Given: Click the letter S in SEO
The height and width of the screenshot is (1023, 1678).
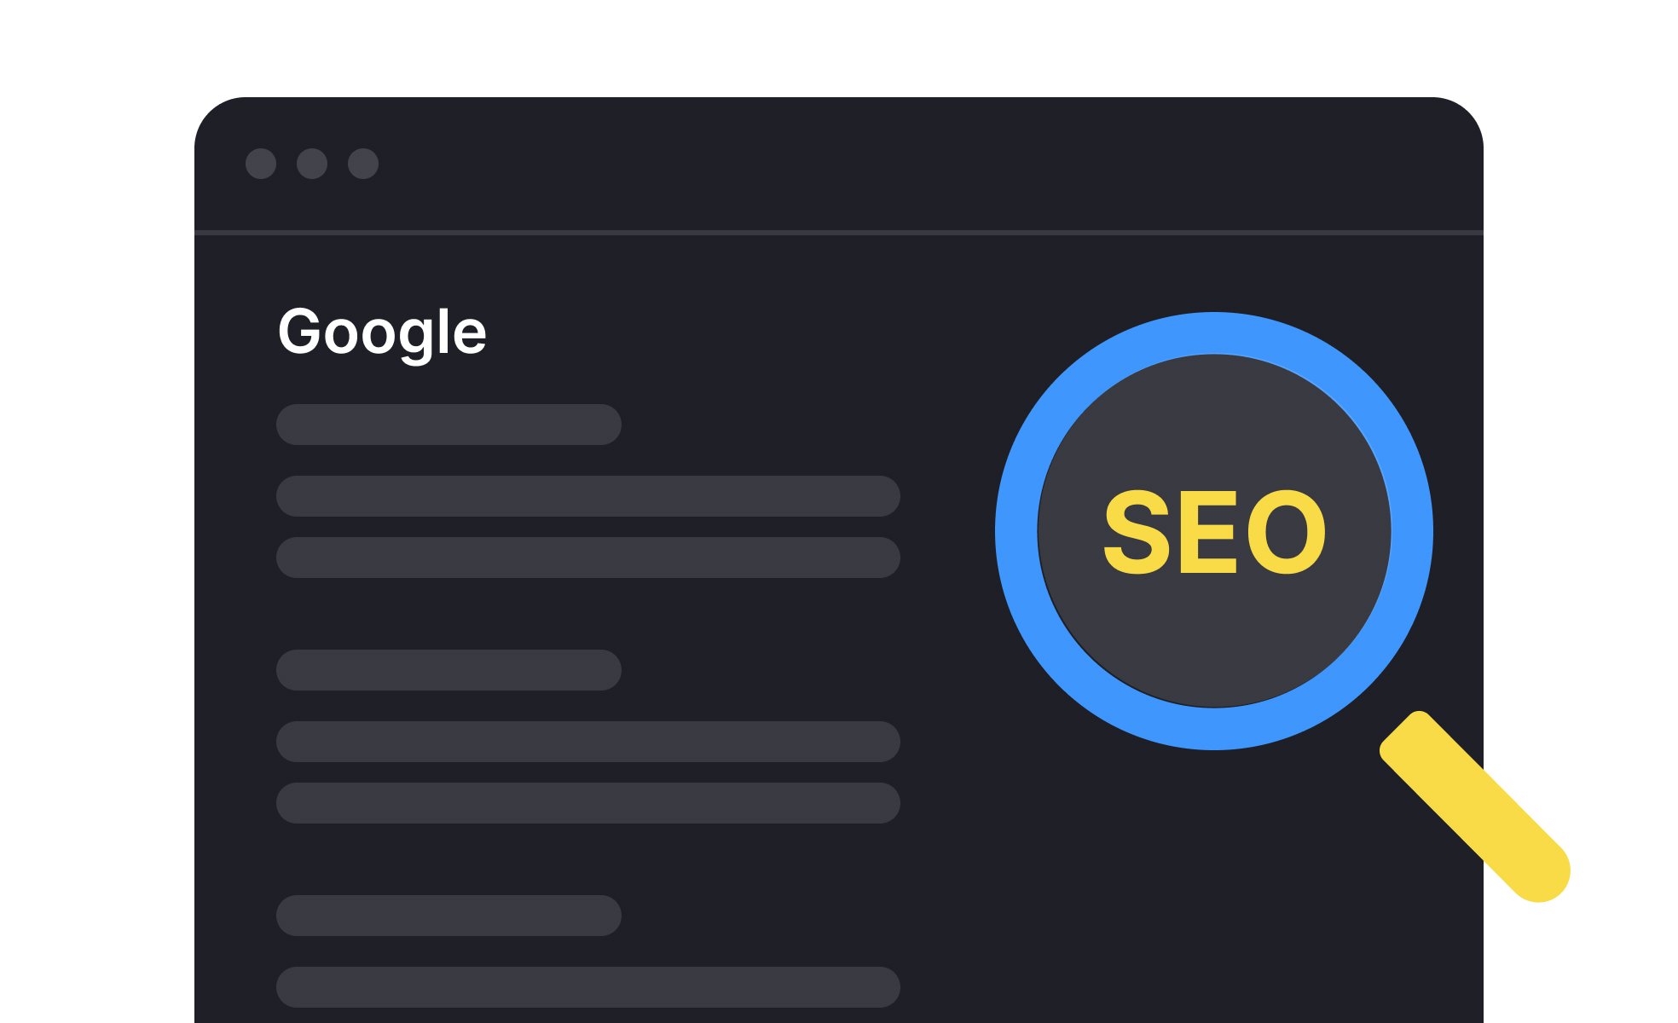Looking at the screenshot, I should click(x=1137, y=533).
